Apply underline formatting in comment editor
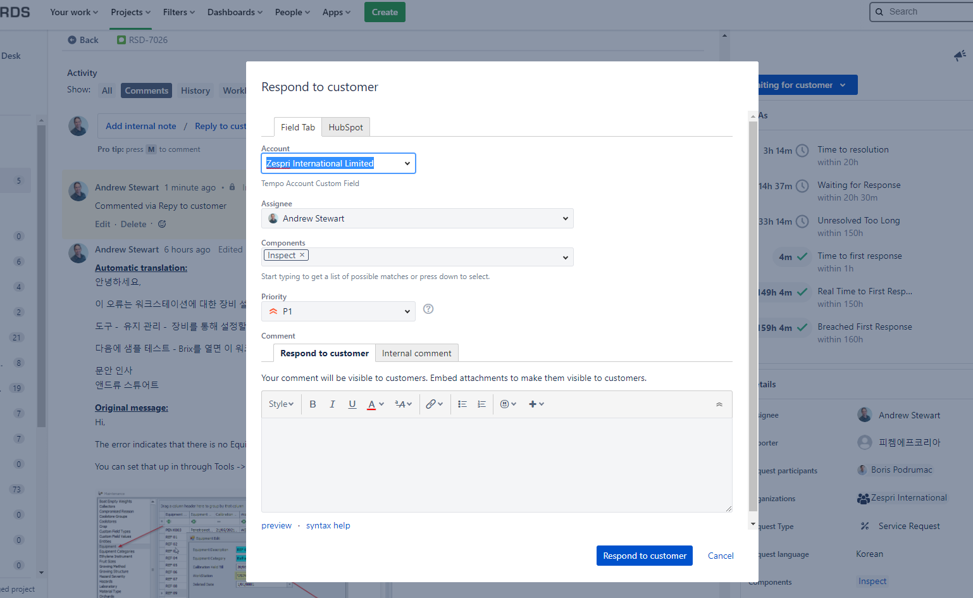The height and width of the screenshot is (598, 973). click(352, 404)
